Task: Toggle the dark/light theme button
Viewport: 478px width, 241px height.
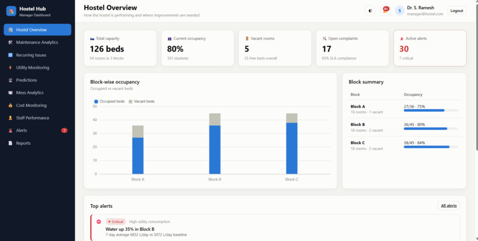Action: [x=371, y=10]
